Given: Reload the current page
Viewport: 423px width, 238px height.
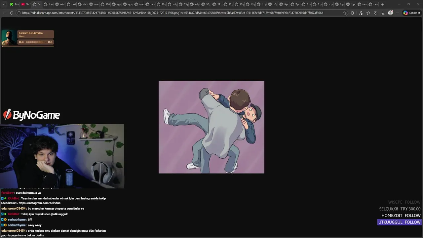Looking at the screenshot, I should coord(12,13).
